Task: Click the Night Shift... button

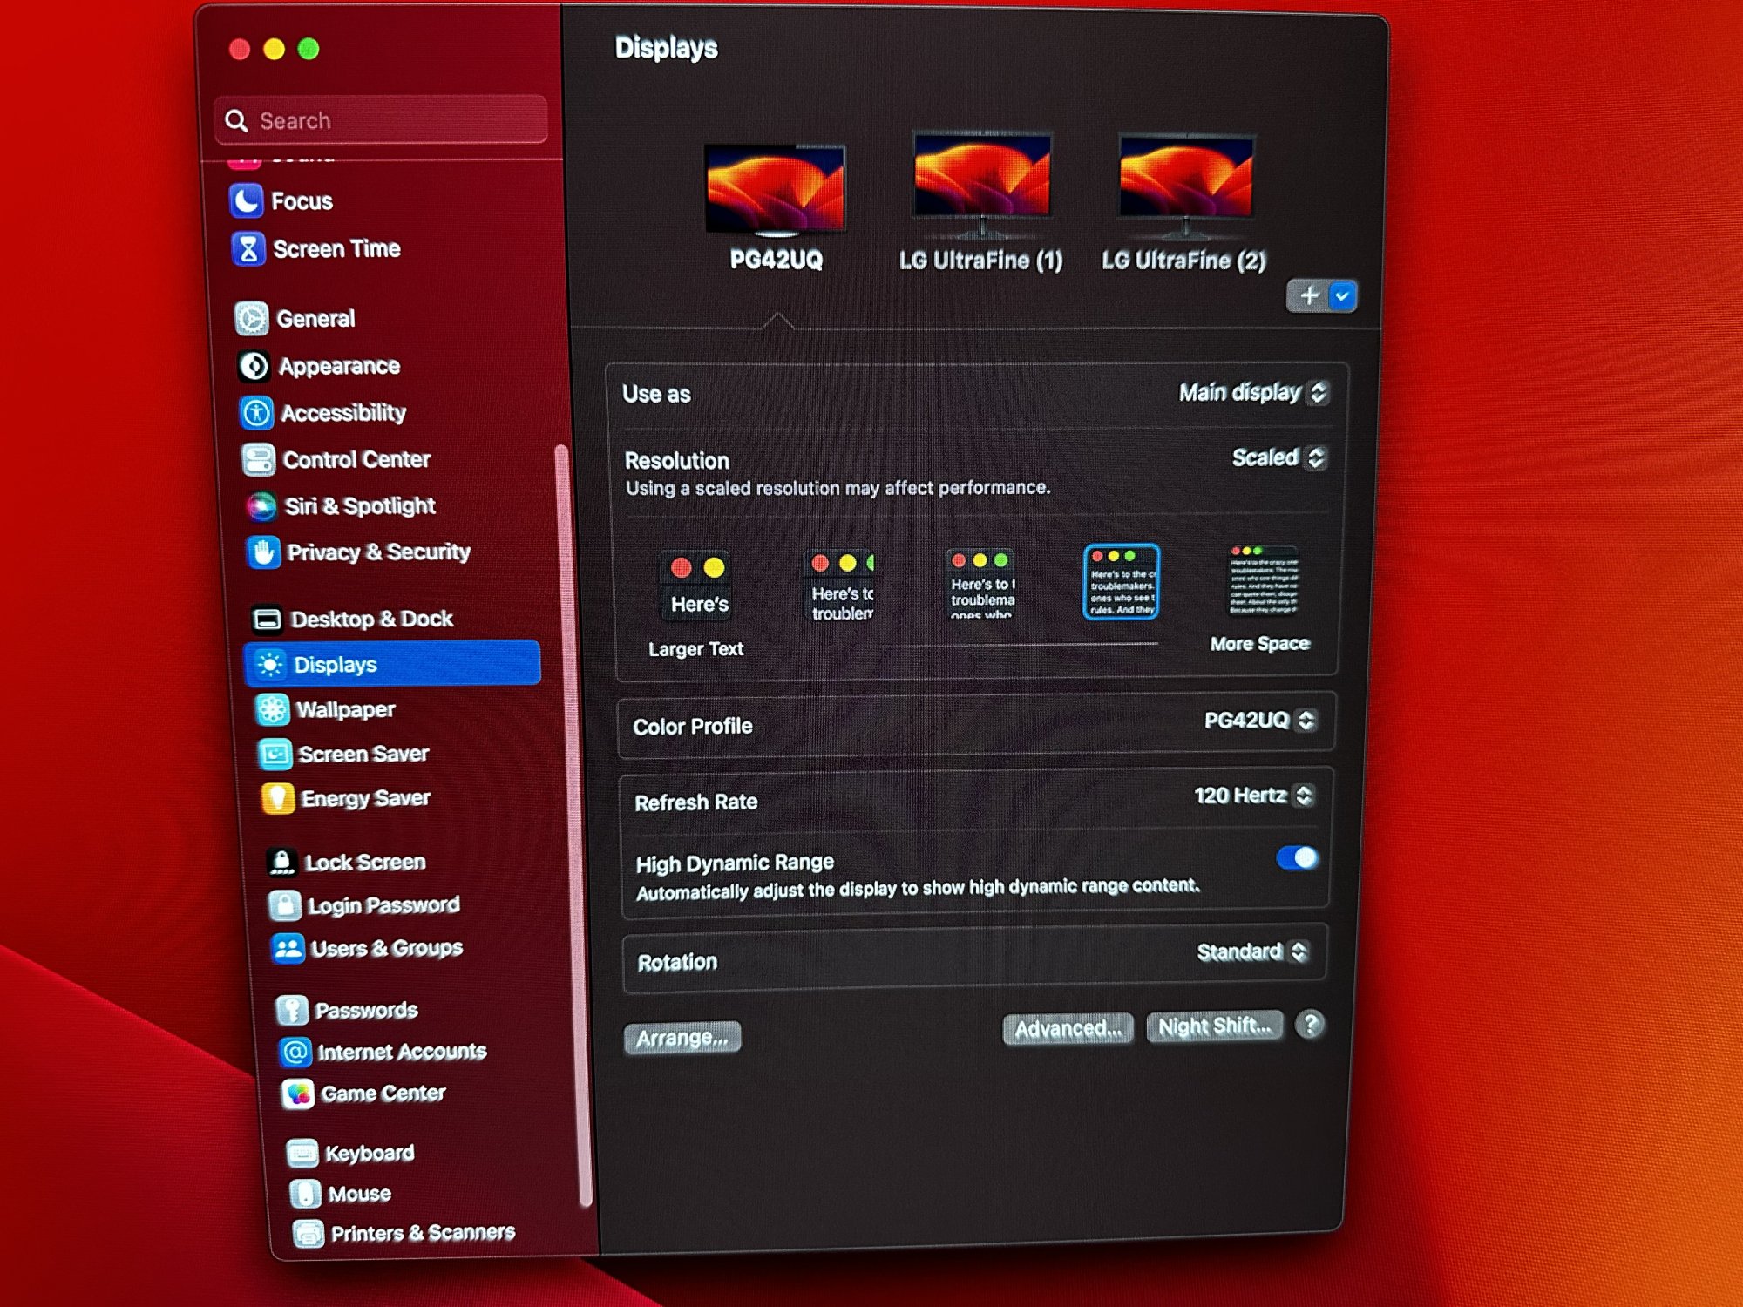Action: 1214,1026
